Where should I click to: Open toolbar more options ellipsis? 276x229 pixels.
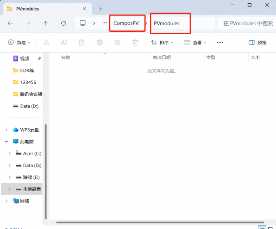pos(220,43)
